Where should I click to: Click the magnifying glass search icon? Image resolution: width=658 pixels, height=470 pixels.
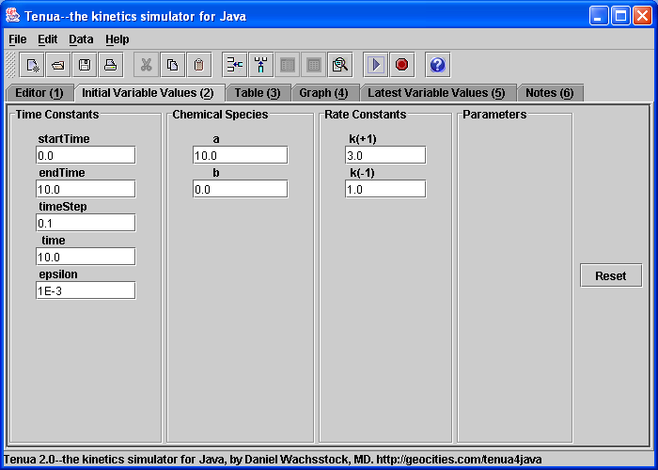click(x=340, y=65)
